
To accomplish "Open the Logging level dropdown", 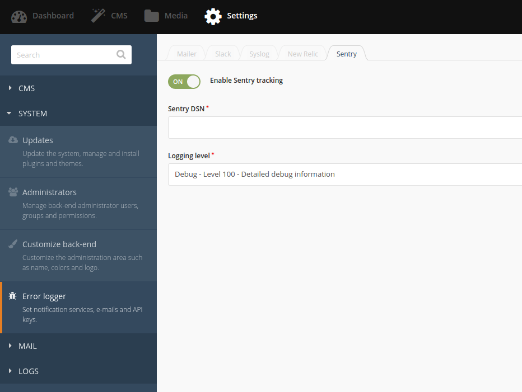I will point(345,174).
